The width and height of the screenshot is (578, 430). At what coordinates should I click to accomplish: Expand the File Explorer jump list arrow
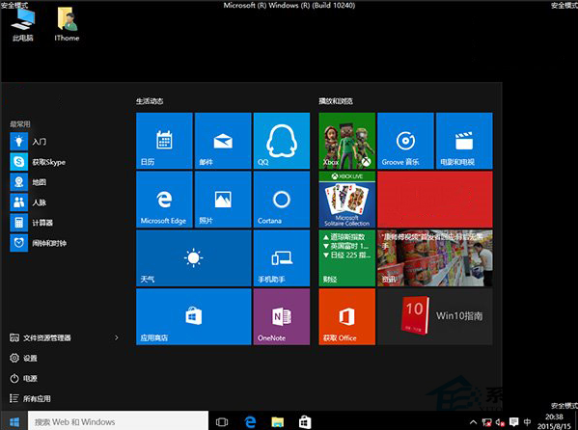[x=117, y=337]
